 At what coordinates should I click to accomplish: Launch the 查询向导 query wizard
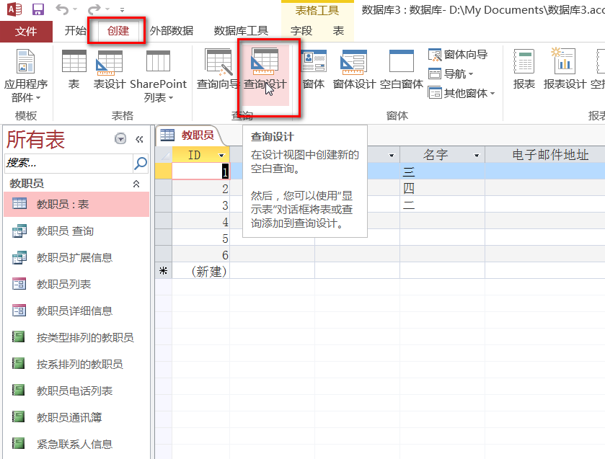[218, 69]
